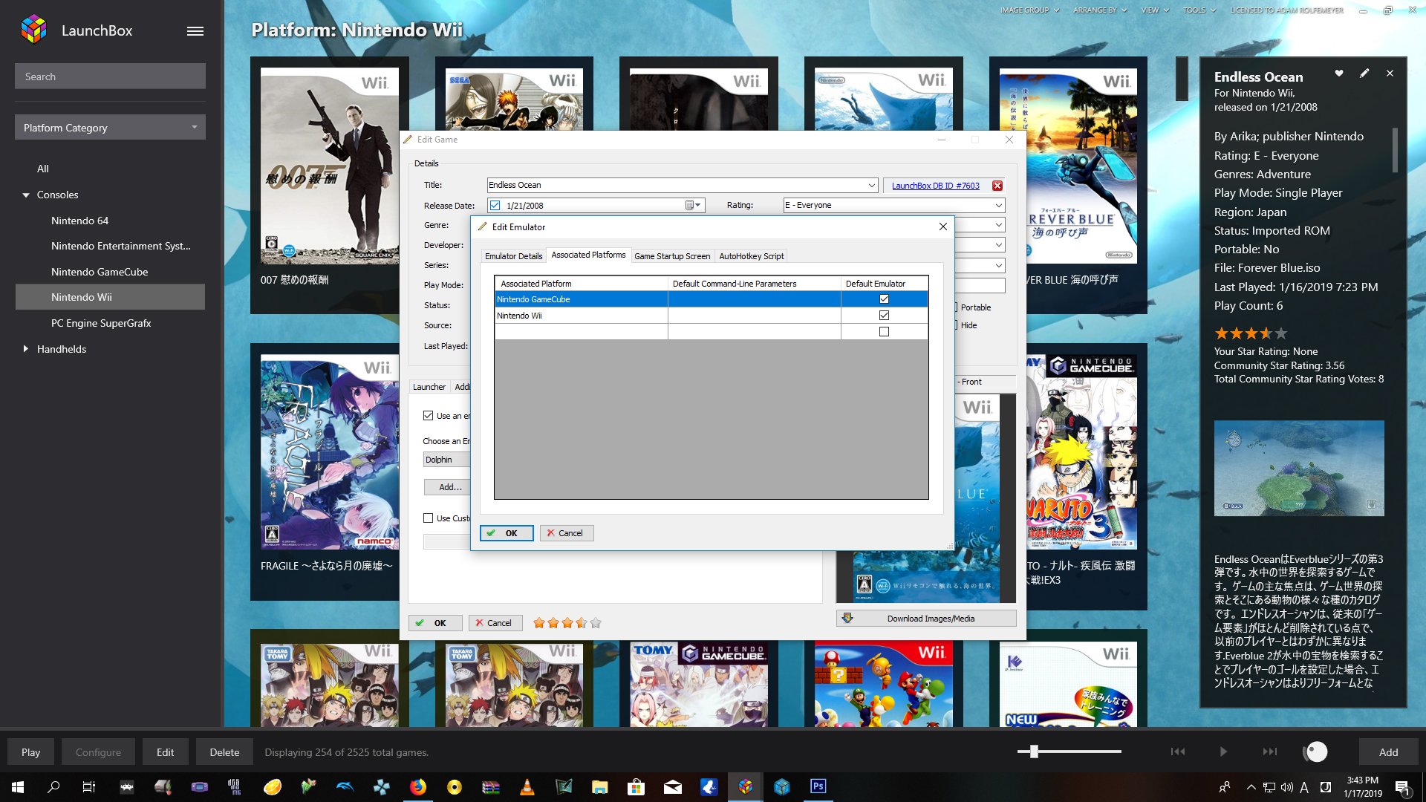Viewport: 1426px width, 802px height.
Task: Open Windows search from taskbar
Action: tap(53, 787)
